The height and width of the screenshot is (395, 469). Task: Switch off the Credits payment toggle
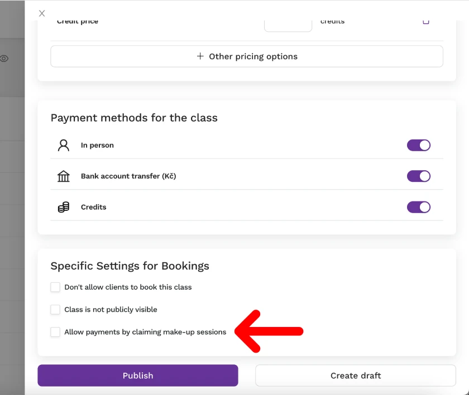(x=418, y=207)
